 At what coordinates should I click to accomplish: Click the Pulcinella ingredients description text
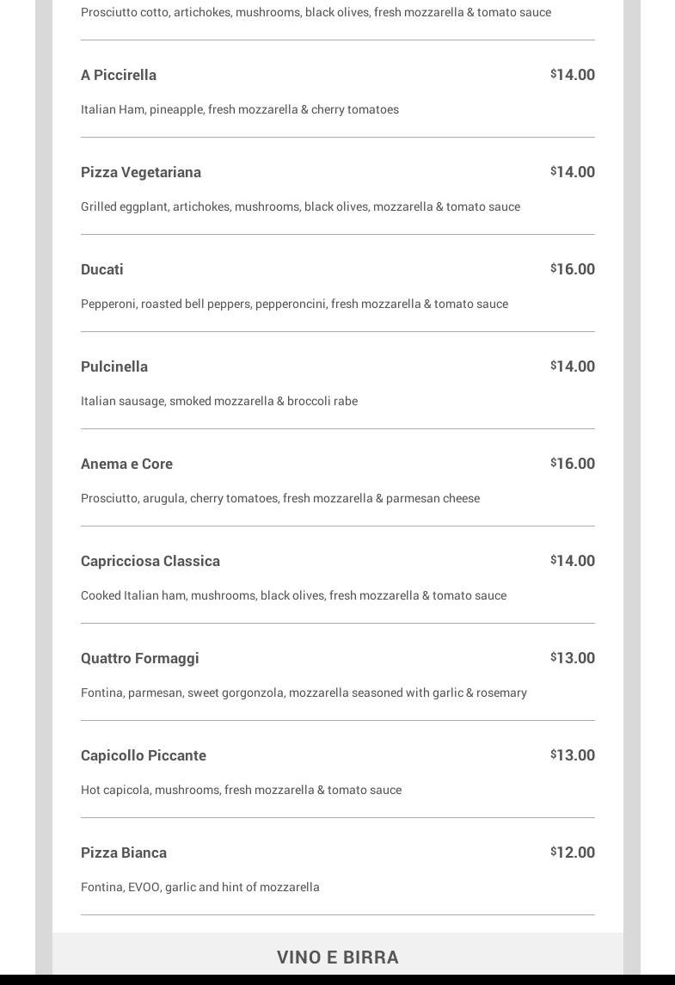pyautogui.click(x=219, y=401)
